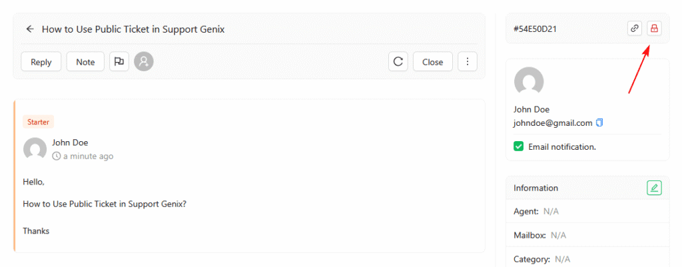Click ticket ID #54E50D21

tap(535, 29)
